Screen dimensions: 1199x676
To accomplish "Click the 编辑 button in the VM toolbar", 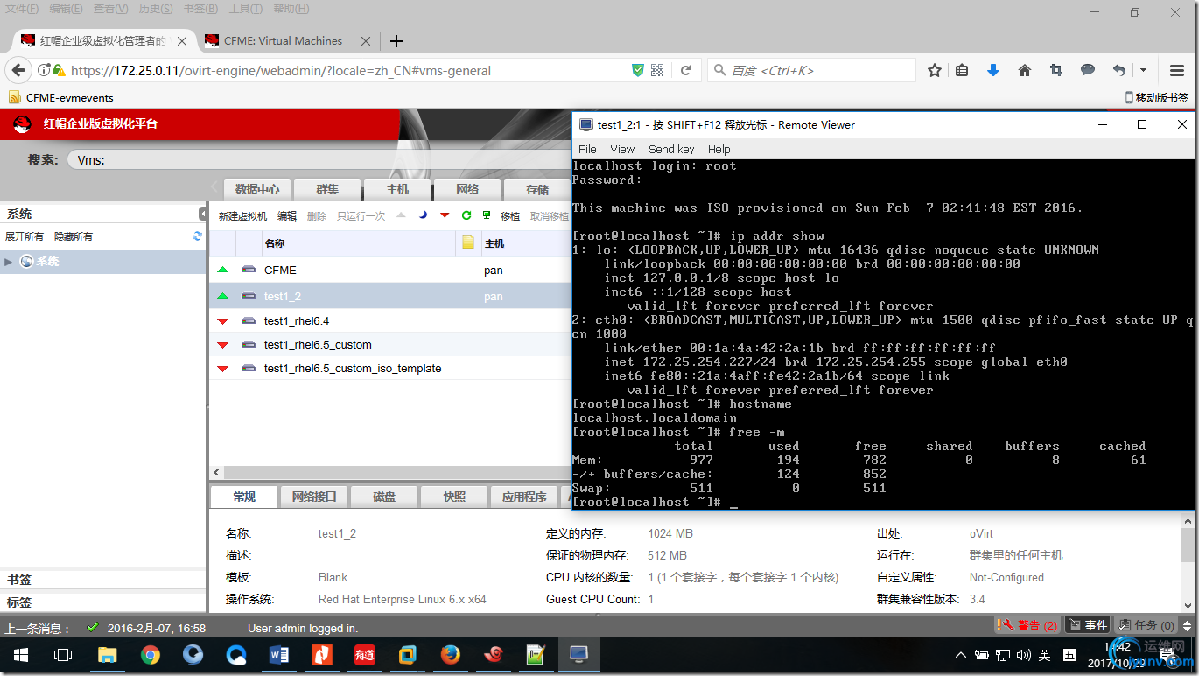I will (287, 216).
